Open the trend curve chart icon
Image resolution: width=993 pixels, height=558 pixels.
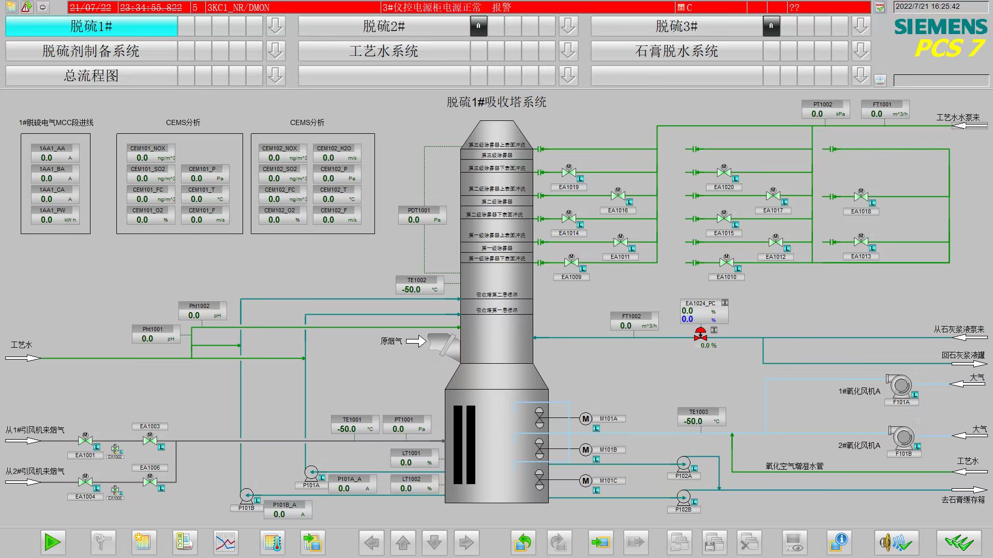click(x=225, y=542)
